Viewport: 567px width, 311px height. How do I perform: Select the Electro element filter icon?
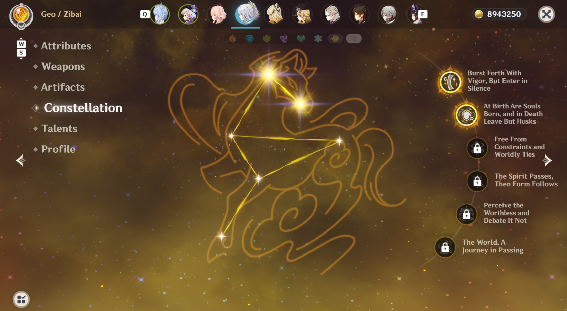pos(284,39)
